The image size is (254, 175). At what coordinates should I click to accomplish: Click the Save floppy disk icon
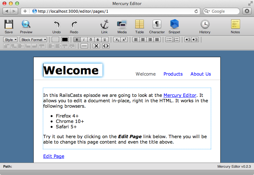click(x=9, y=24)
